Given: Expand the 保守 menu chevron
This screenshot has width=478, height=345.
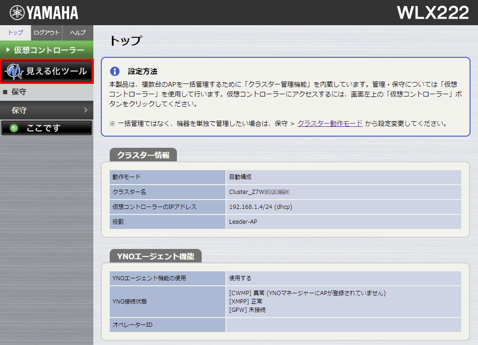Looking at the screenshot, I should point(86,110).
